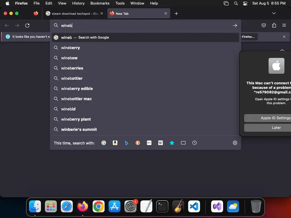Open Control Center in menu bar

click(245, 3)
